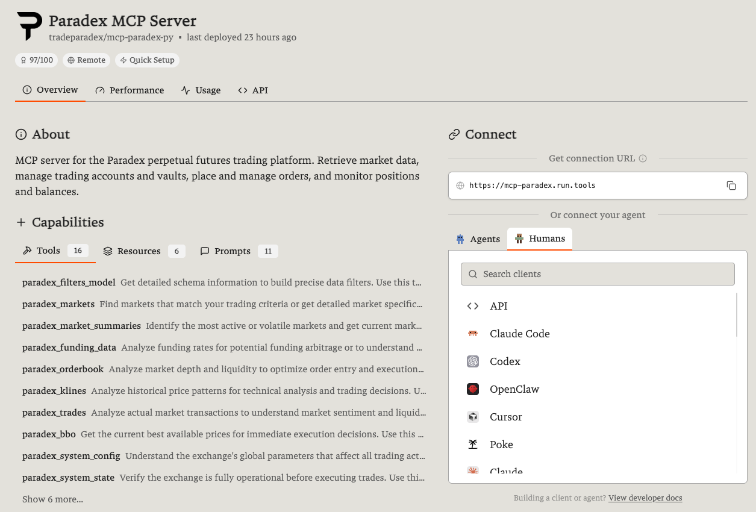Viewport: 756px width, 512px height.
Task: Expand Show 6 more tools
Action: (52, 499)
